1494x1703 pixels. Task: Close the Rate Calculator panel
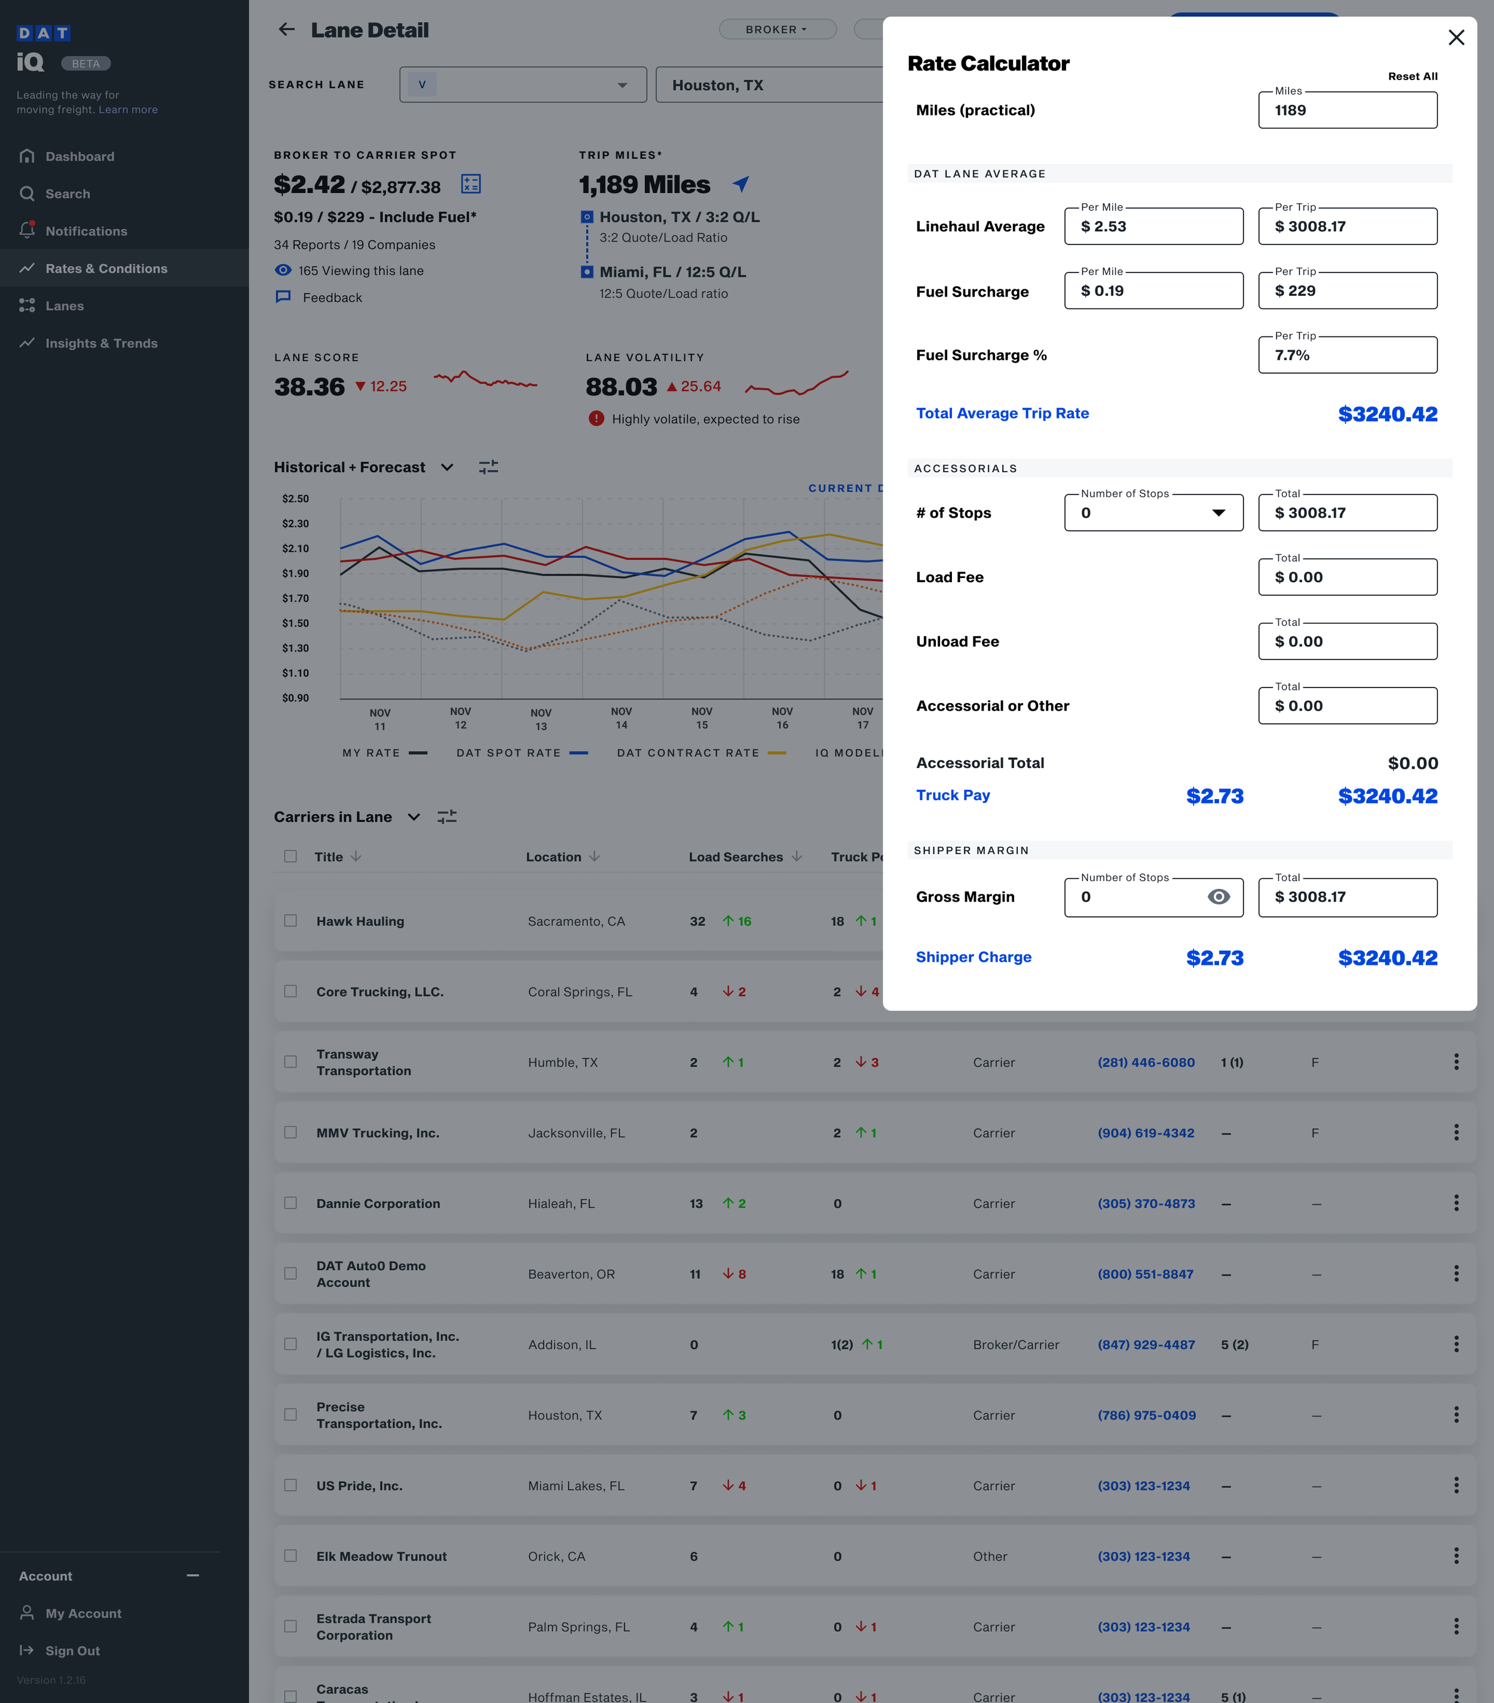point(1456,38)
